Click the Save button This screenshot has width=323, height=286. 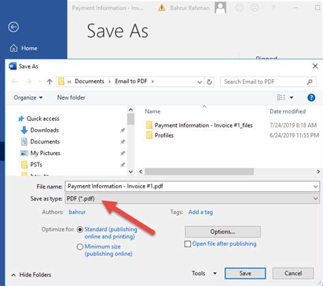click(245, 273)
